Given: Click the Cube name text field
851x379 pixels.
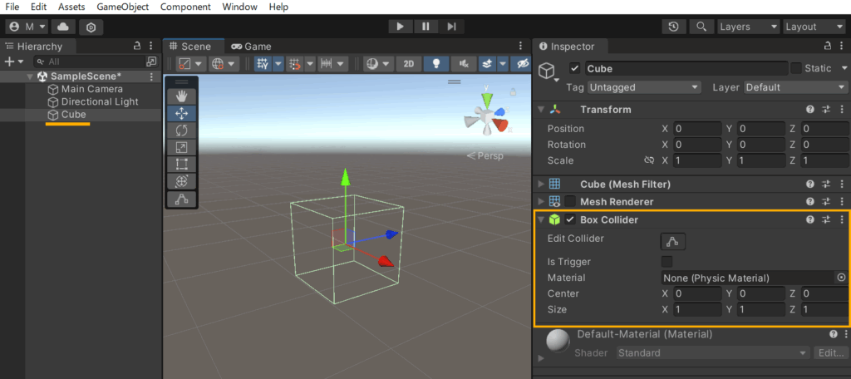Looking at the screenshot, I should point(686,68).
